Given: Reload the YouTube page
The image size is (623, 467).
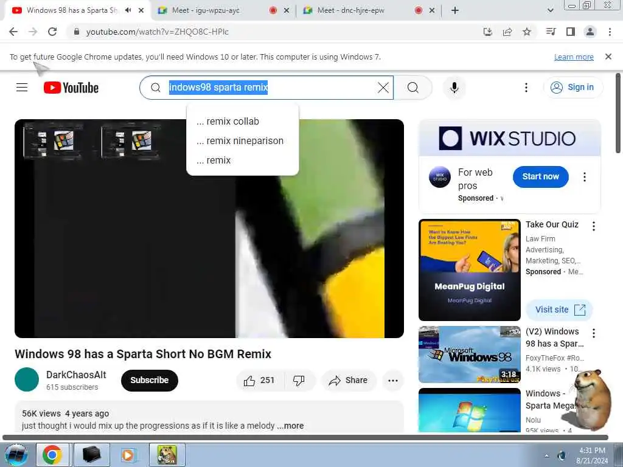Looking at the screenshot, I should pos(52,32).
